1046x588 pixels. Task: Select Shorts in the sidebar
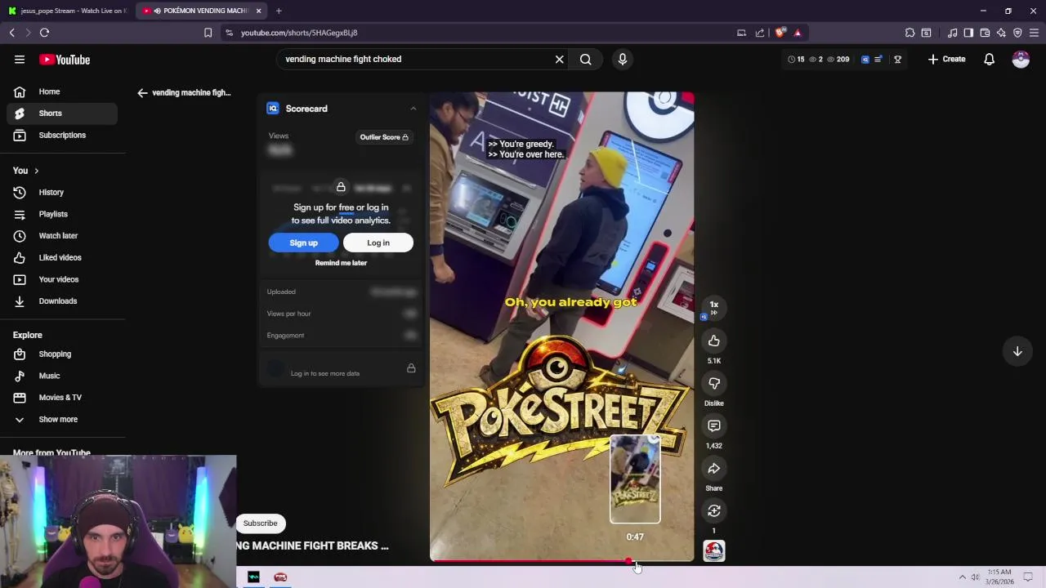pos(62,114)
